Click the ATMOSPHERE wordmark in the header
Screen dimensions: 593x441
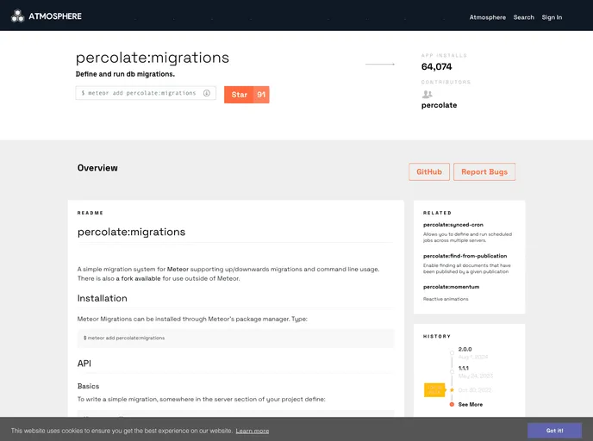pos(55,16)
